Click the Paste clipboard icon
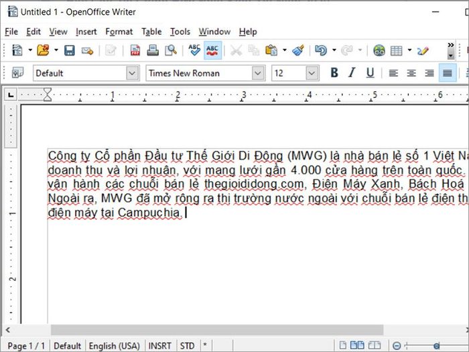 [x=271, y=50]
